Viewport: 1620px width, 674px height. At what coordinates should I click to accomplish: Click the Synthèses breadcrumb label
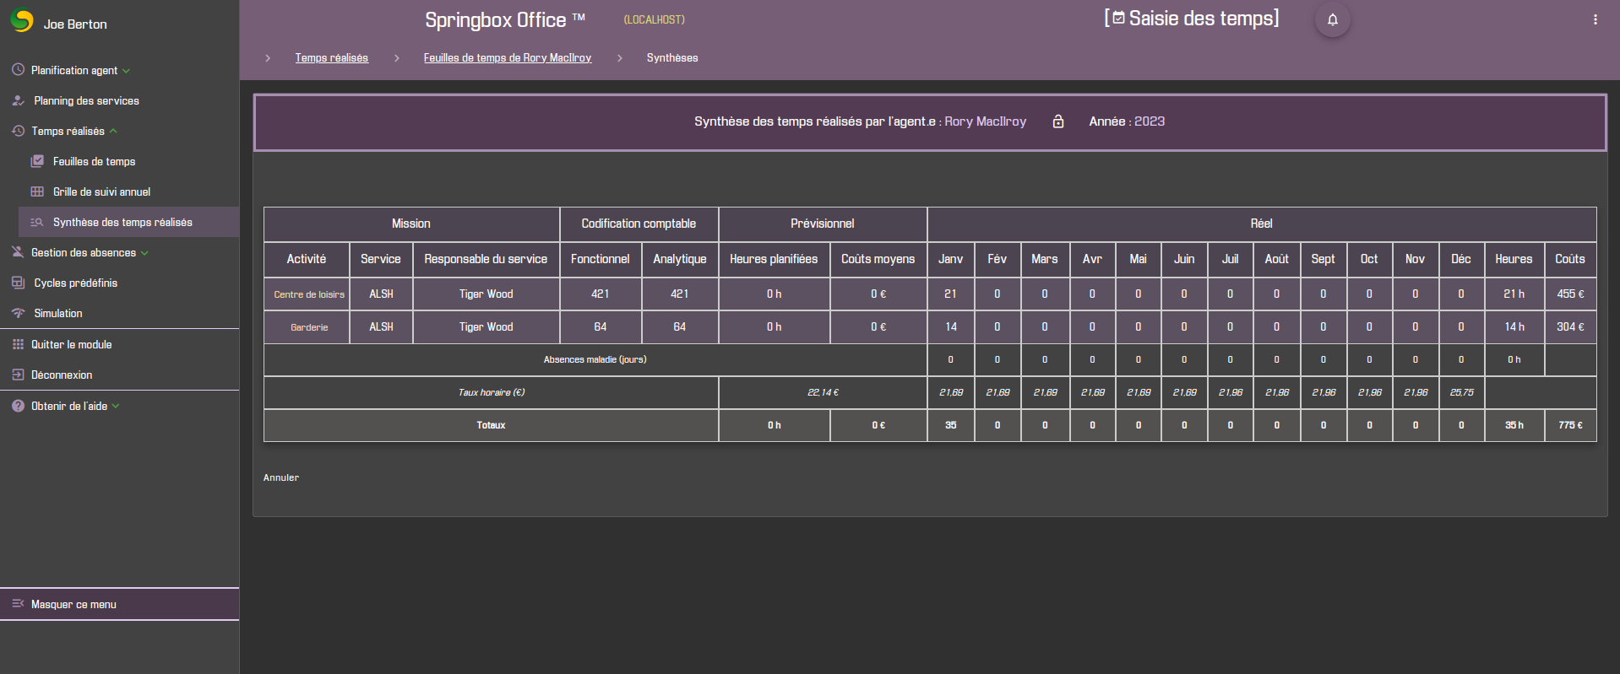click(x=672, y=58)
